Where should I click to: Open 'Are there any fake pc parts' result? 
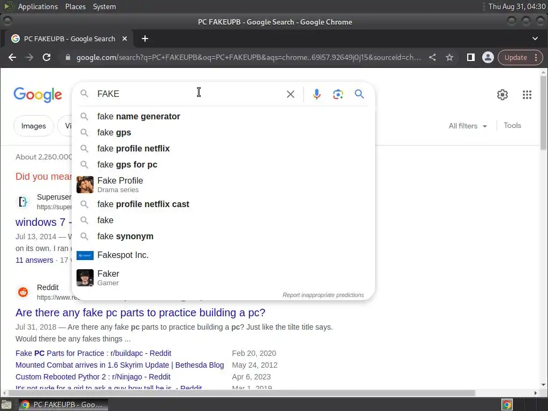coord(140,313)
